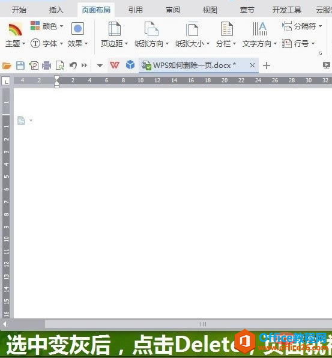
Task: Close the WPS如何删除一页.docx tab
Action: (x=252, y=65)
